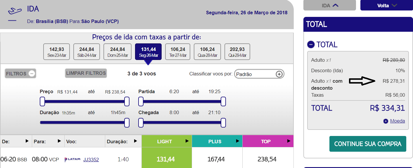Click the right Preço slider handle
Screen dimensions: 413x168
tap(127, 102)
